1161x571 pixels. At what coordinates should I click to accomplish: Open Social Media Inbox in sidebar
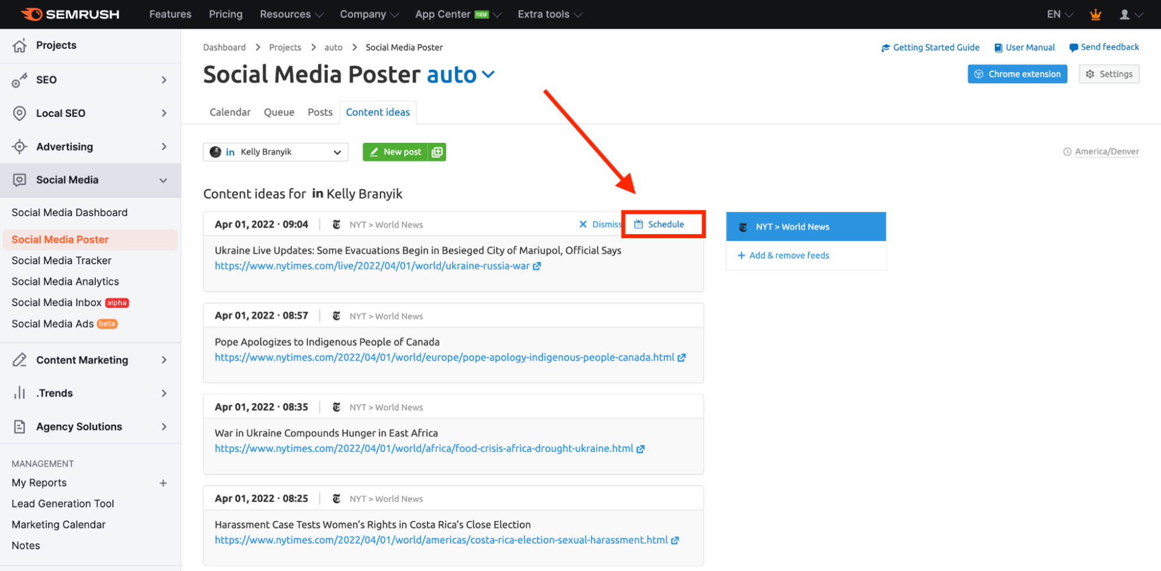(x=57, y=303)
